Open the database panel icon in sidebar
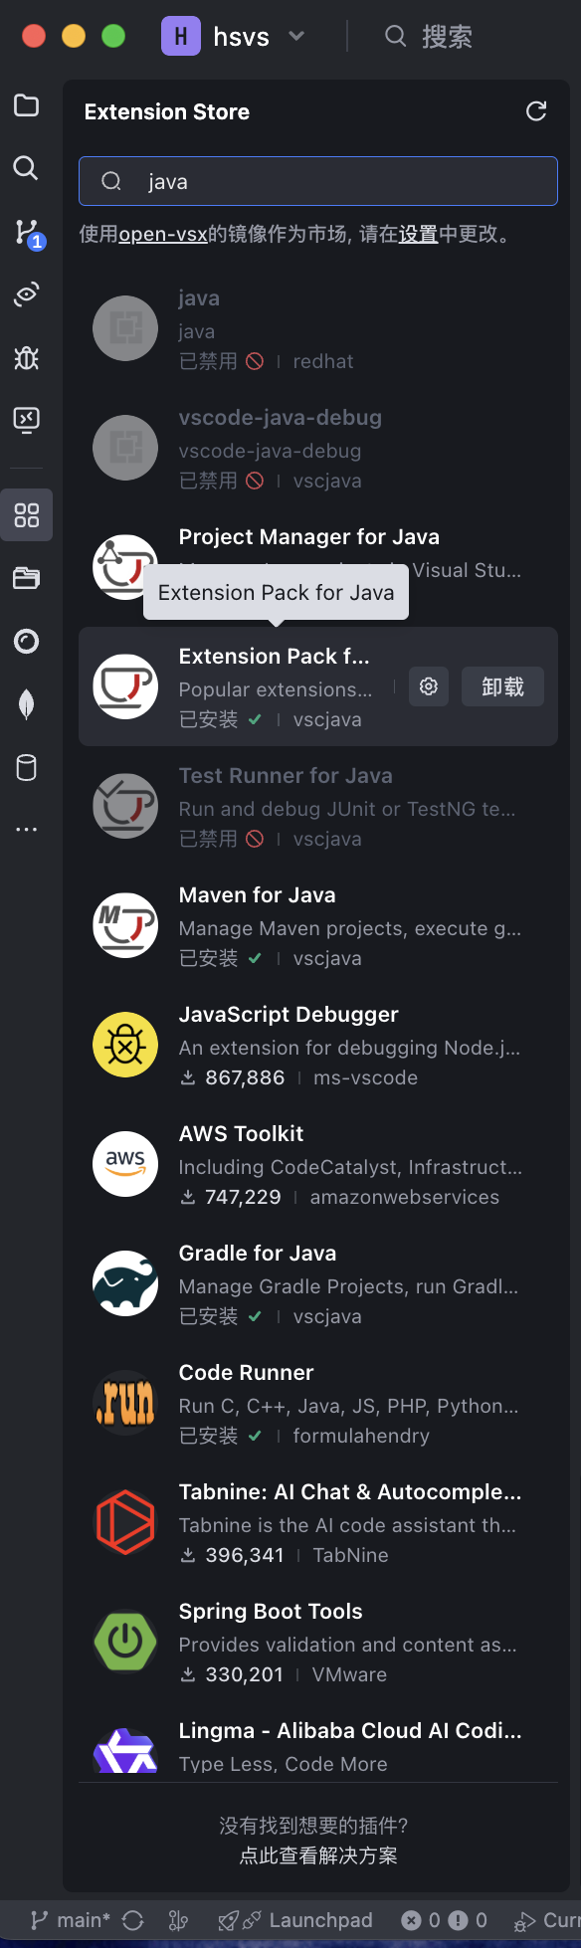This screenshot has width=581, height=1948. click(x=26, y=767)
